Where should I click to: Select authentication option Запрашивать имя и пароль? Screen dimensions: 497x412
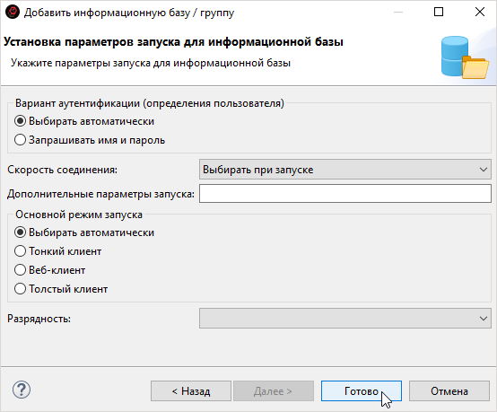(x=90, y=140)
